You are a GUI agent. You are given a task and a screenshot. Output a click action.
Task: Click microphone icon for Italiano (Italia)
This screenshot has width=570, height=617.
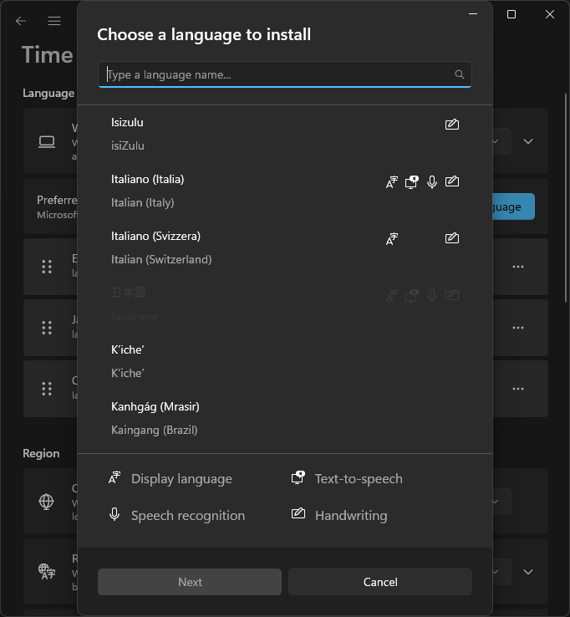click(x=432, y=181)
